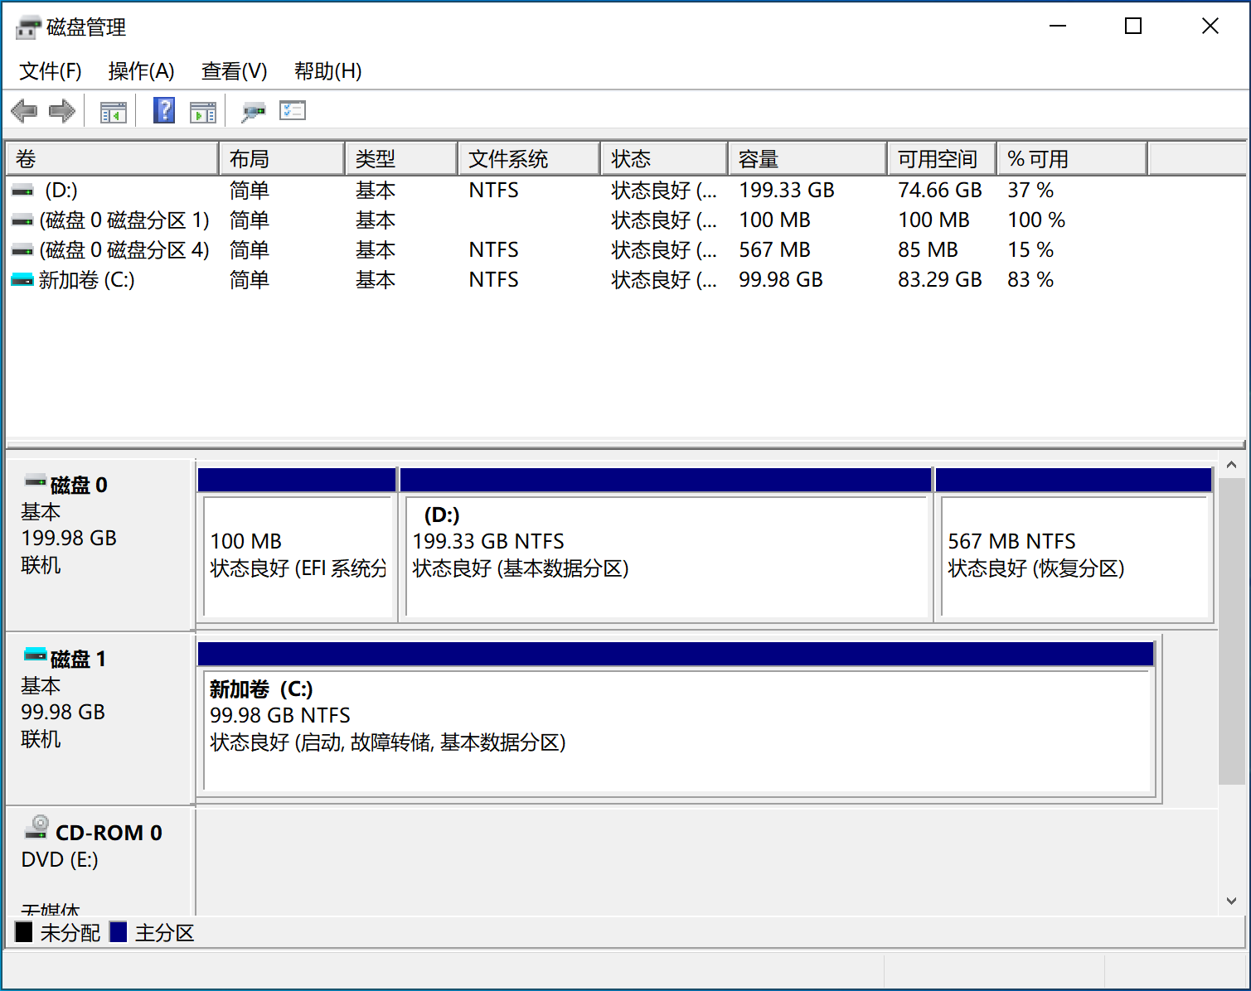Open help via the question mark toolbar icon
The height and width of the screenshot is (991, 1251).
[163, 110]
